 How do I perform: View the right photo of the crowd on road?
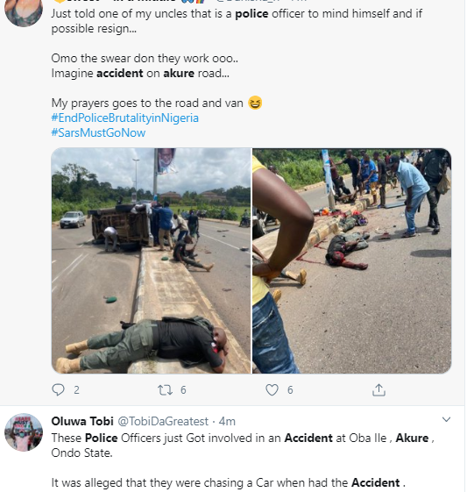[x=351, y=260]
